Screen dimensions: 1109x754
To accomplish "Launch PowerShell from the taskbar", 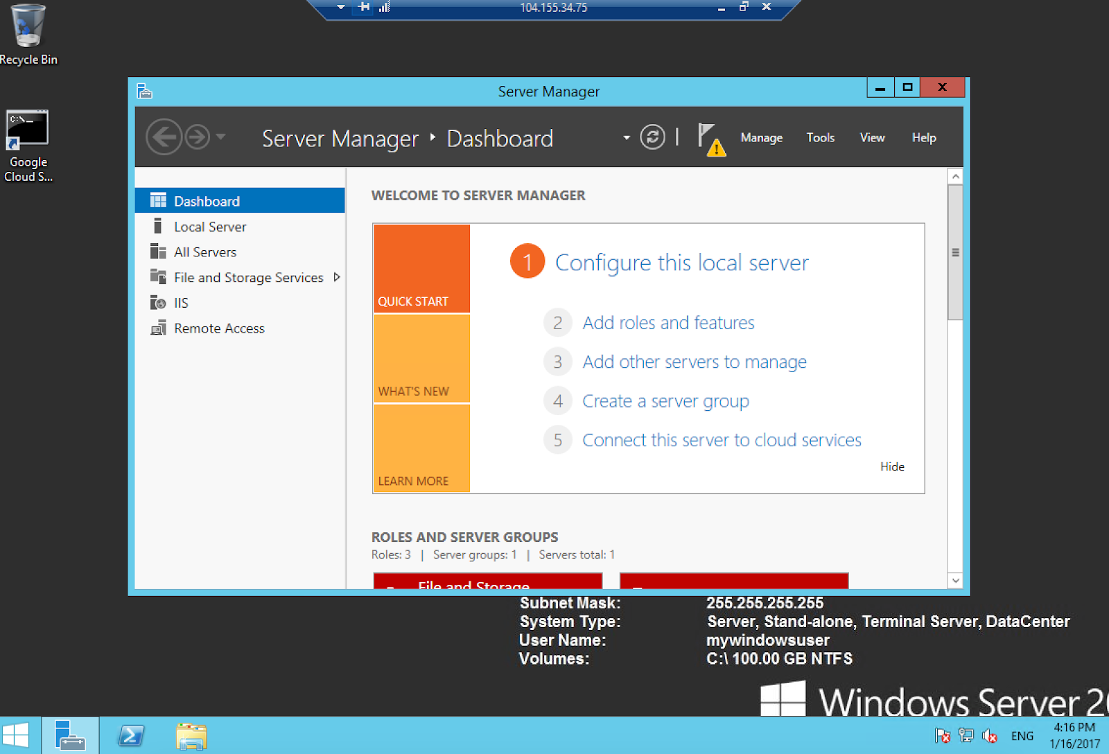I will [x=131, y=735].
